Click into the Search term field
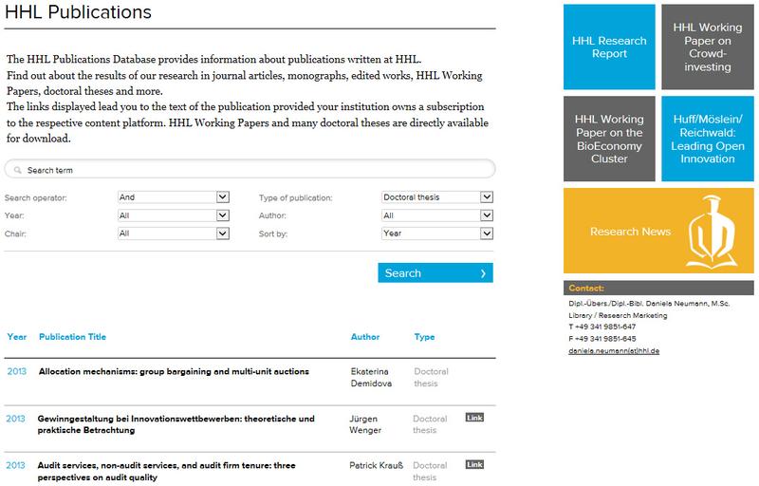The width and height of the screenshot is (759, 486). click(250, 170)
